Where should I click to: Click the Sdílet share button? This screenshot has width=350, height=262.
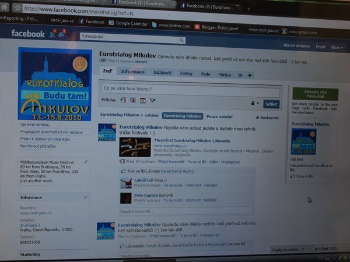click(271, 104)
